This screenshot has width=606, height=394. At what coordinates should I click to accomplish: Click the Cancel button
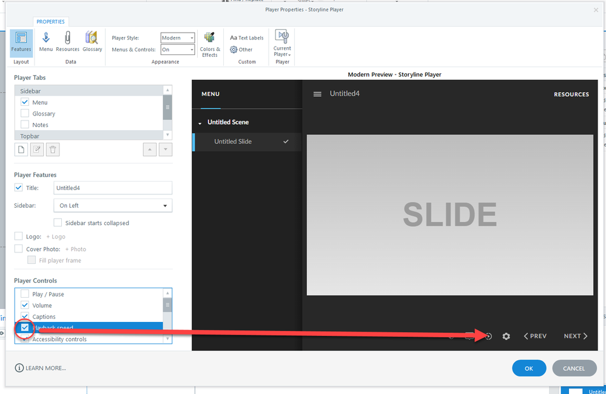574,368
